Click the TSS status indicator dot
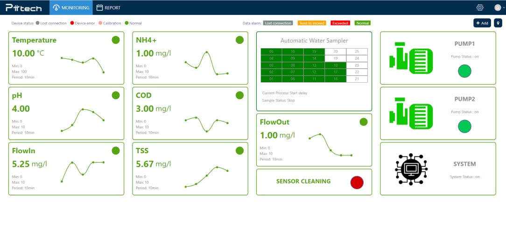Viewport: 506px width, 227px height. tap(239, 150)
